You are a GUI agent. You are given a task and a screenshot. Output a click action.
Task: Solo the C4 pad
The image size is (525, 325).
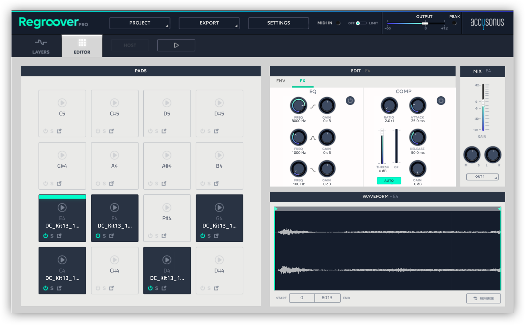(52, 288)
